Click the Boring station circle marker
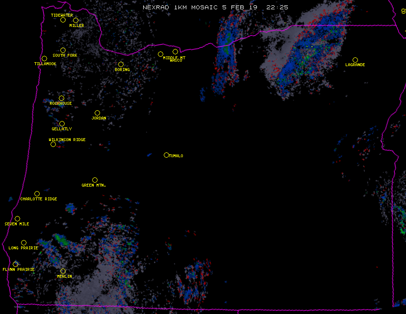The image size is (406, 314). (121, 65)
